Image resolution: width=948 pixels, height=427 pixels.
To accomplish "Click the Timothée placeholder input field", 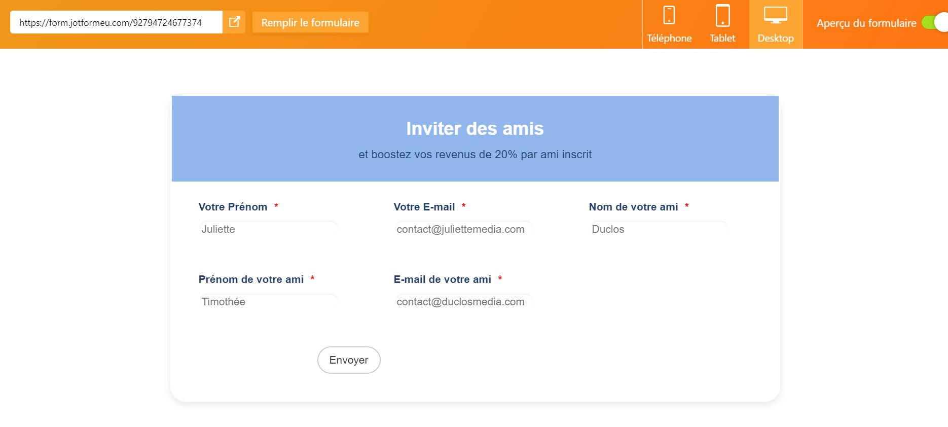I will point(268,302).
